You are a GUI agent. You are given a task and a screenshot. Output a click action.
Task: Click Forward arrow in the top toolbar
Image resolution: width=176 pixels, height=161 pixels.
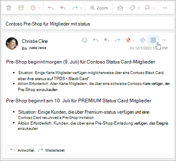[75, 8]
